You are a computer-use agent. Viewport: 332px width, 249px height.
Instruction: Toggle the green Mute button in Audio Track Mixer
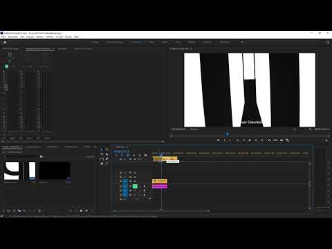(7, 66)
